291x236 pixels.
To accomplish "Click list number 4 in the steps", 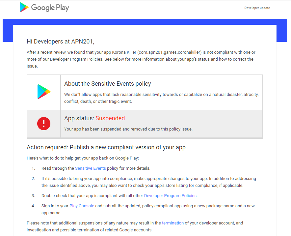I will tap(33, 206).
